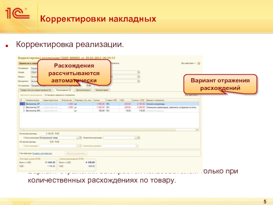Select the Расхождения (3) tab

(x=63, y=90)
